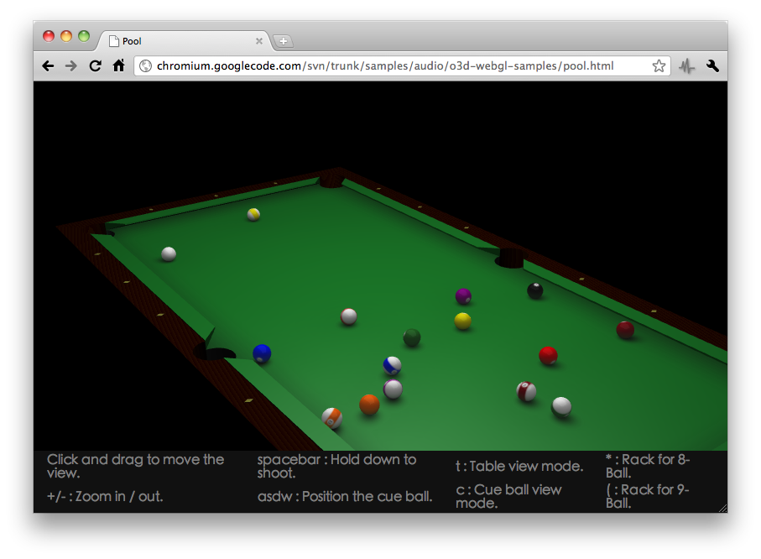Click the 'spacebar : Hold down to shoot.' text
The width and height of the screenshot is (761, 559).
pos(336,466)
